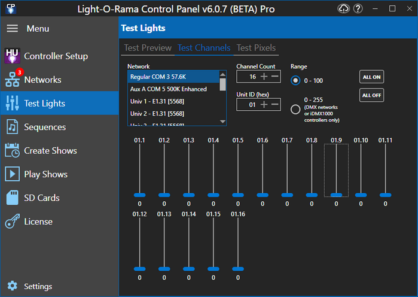Increase Channel Count with plus
Viewport: 418px width, 297px height.
[x=264, y=77]
